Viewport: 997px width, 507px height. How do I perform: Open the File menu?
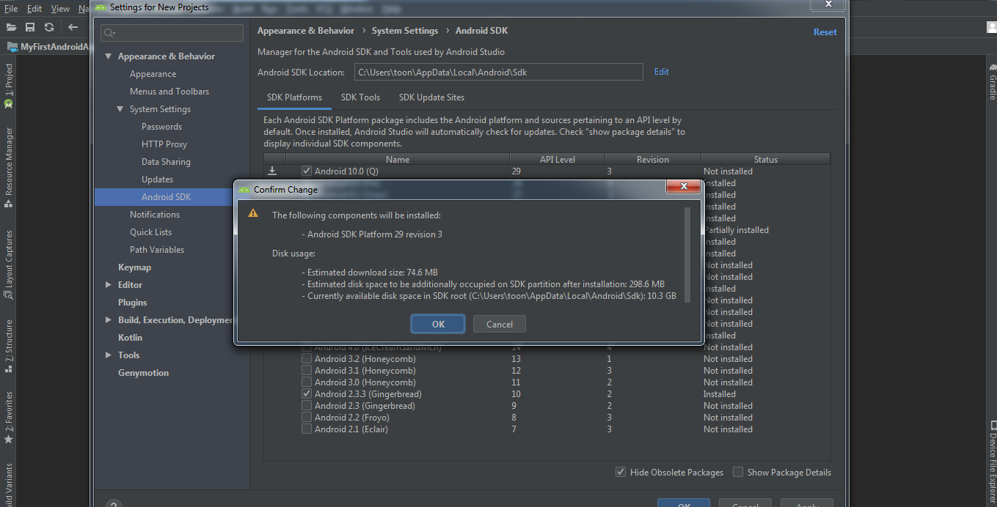[10, 9]
